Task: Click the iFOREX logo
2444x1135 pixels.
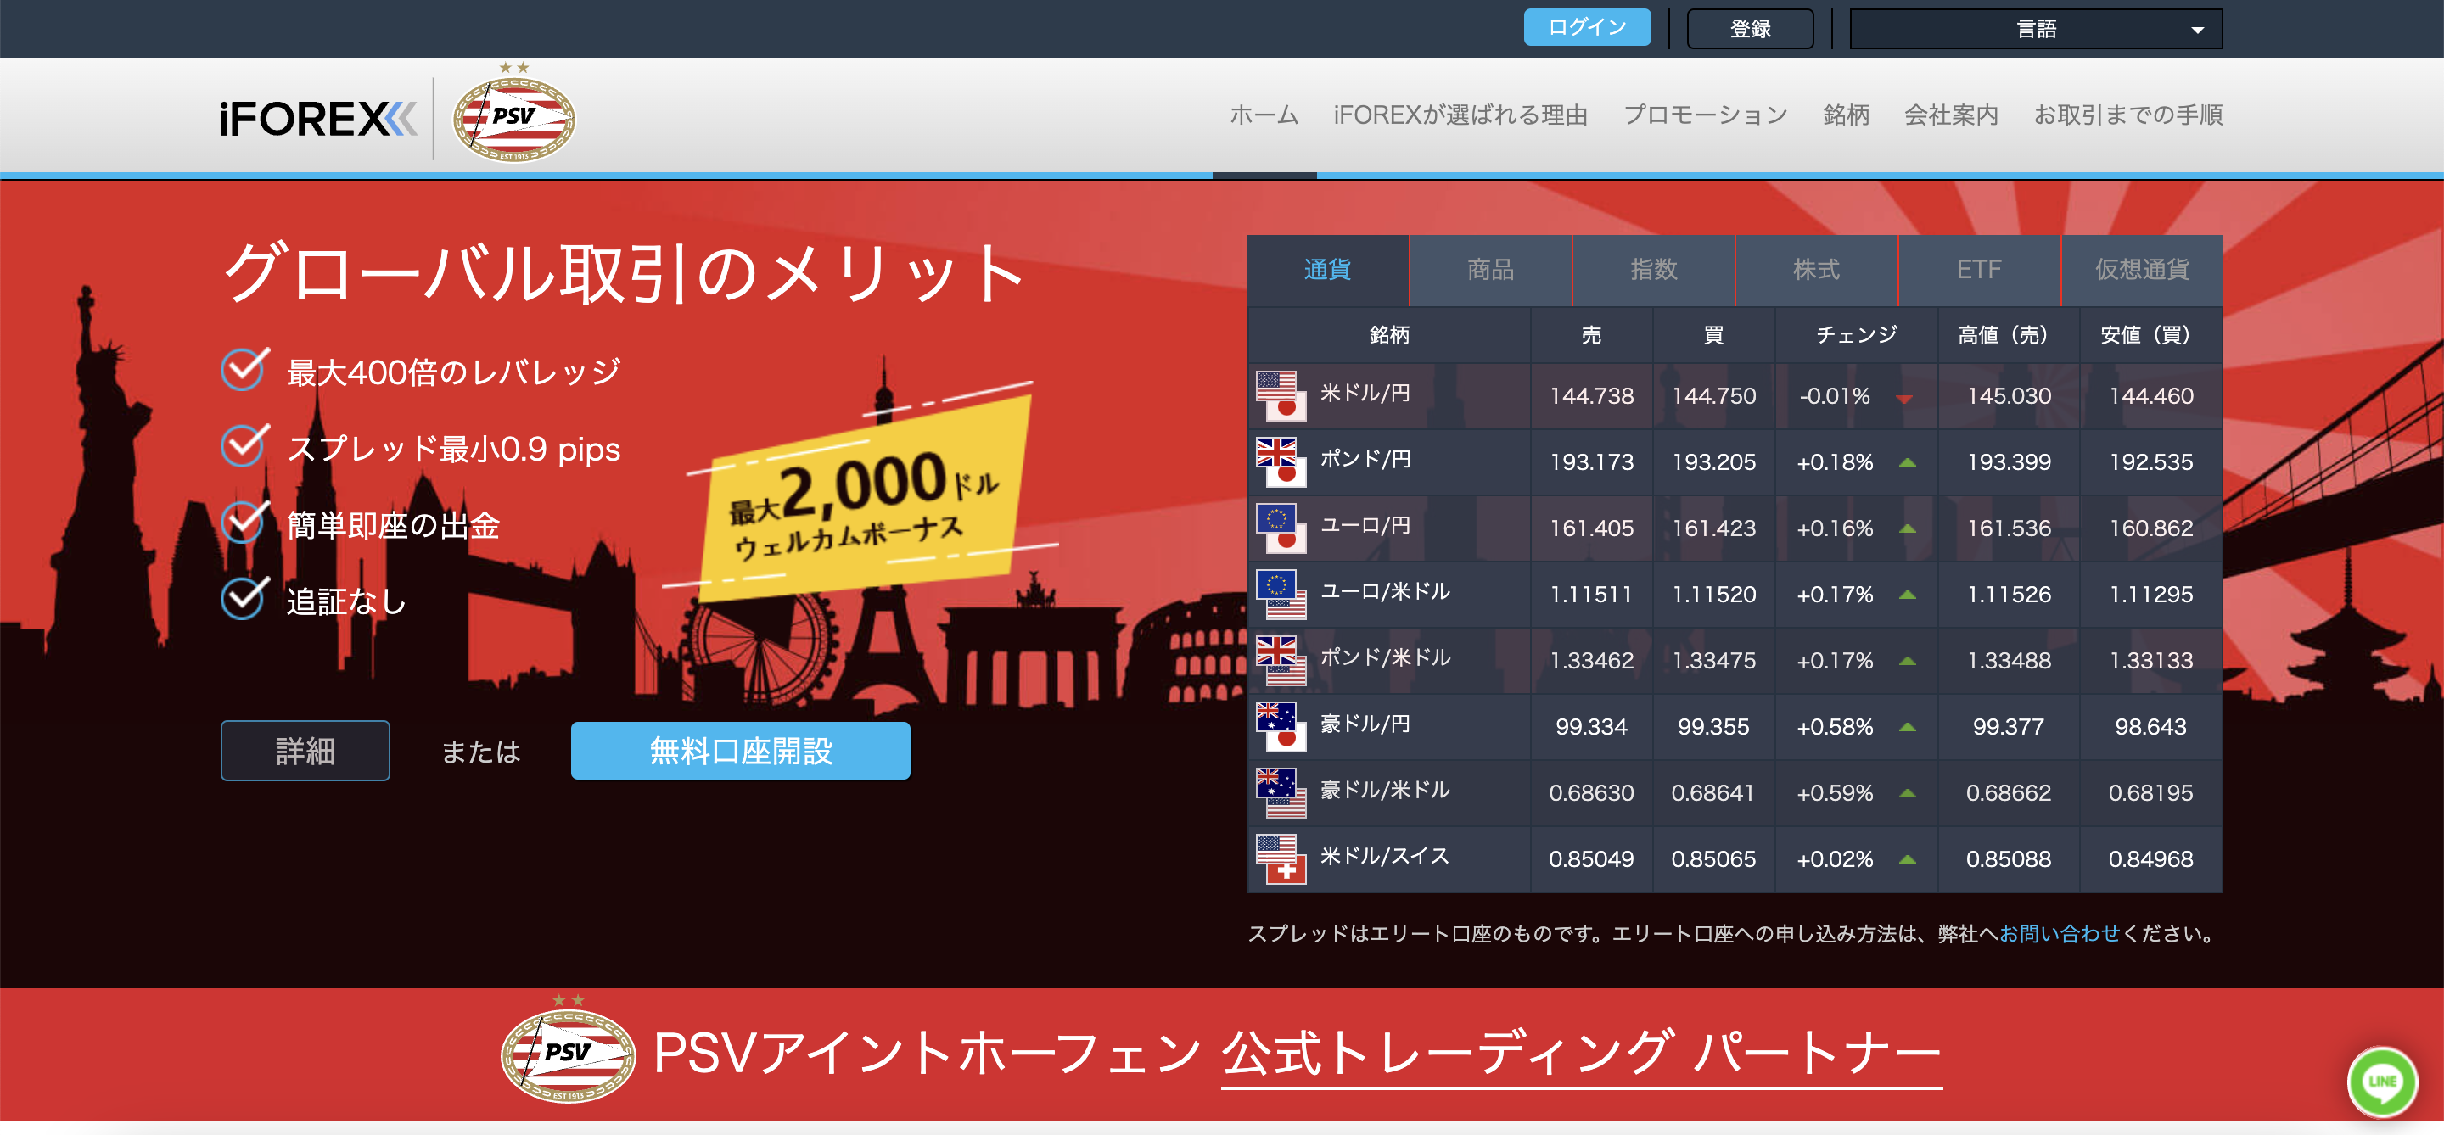Action: (x=318, y=120)
